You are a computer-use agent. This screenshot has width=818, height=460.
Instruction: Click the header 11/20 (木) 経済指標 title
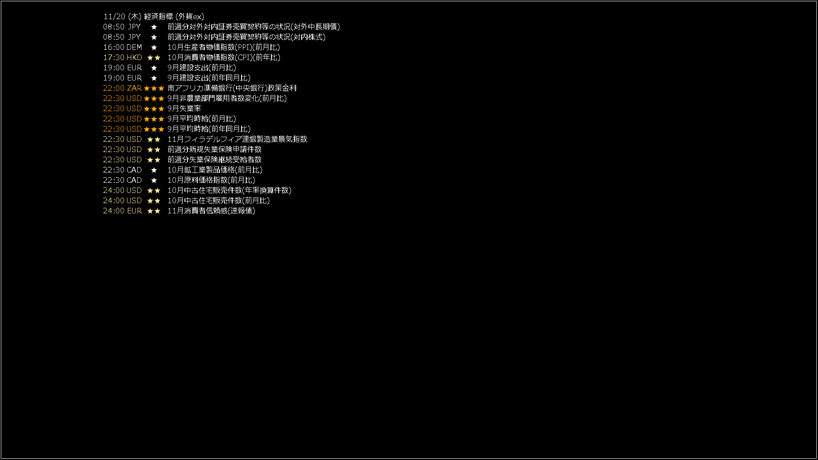pyautogui.click(x=154, y=17)
